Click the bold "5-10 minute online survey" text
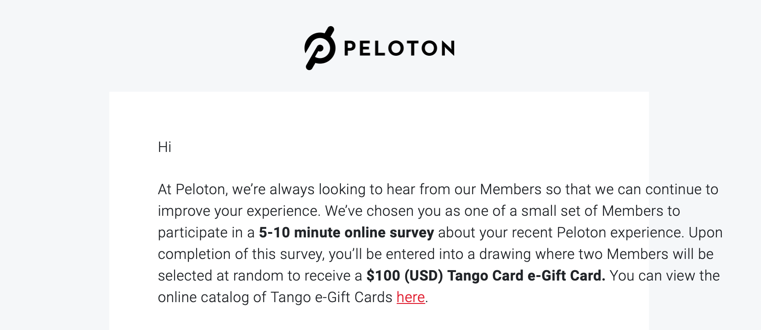761x330 pixels. pyautogui.click(x=346, y=232)
